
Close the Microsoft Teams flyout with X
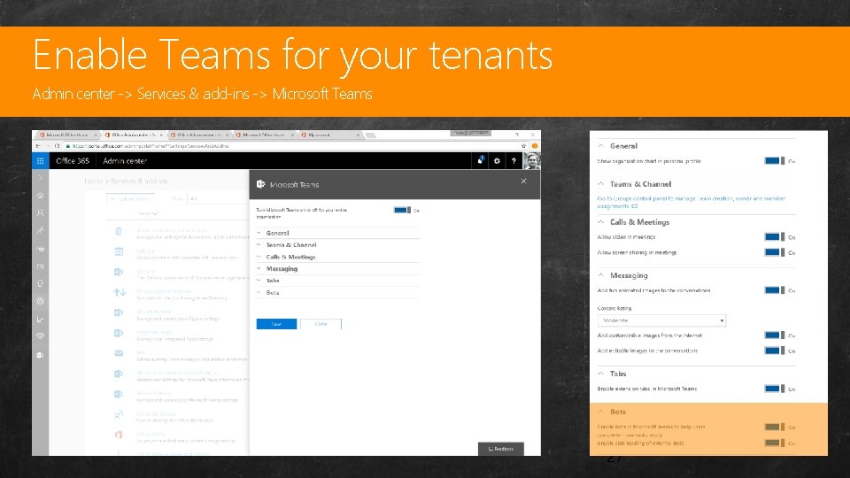tap(523, 181)
